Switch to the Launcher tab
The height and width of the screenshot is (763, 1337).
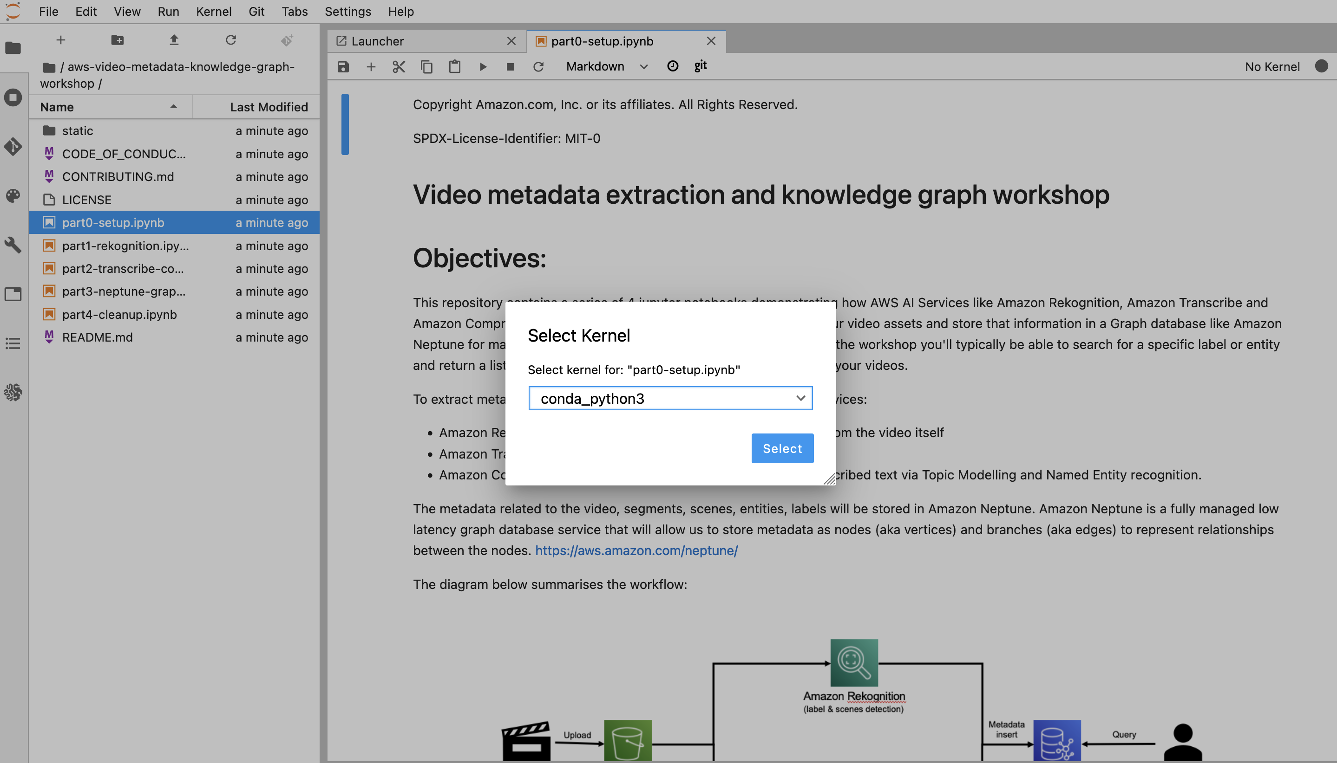(378, 40)
